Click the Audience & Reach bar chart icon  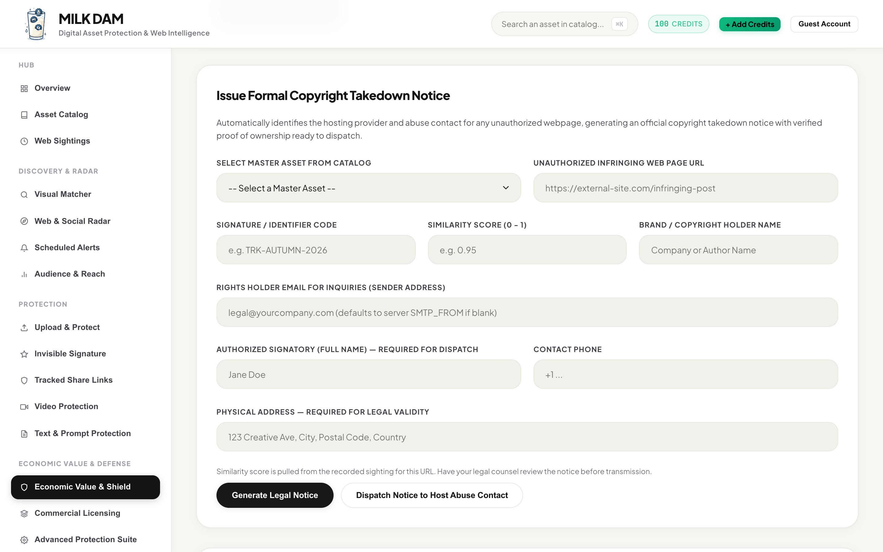[24, 274]
